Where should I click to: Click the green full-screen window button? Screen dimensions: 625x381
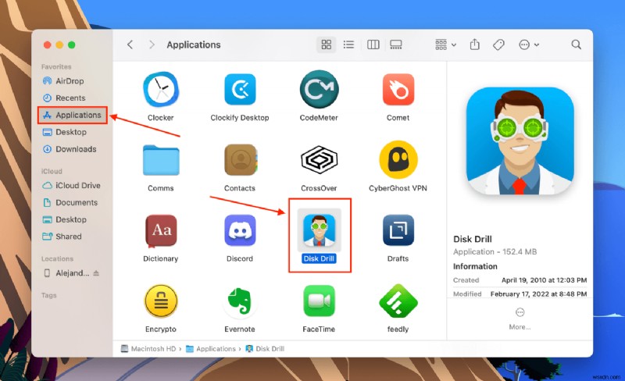(x=71, y=45)
